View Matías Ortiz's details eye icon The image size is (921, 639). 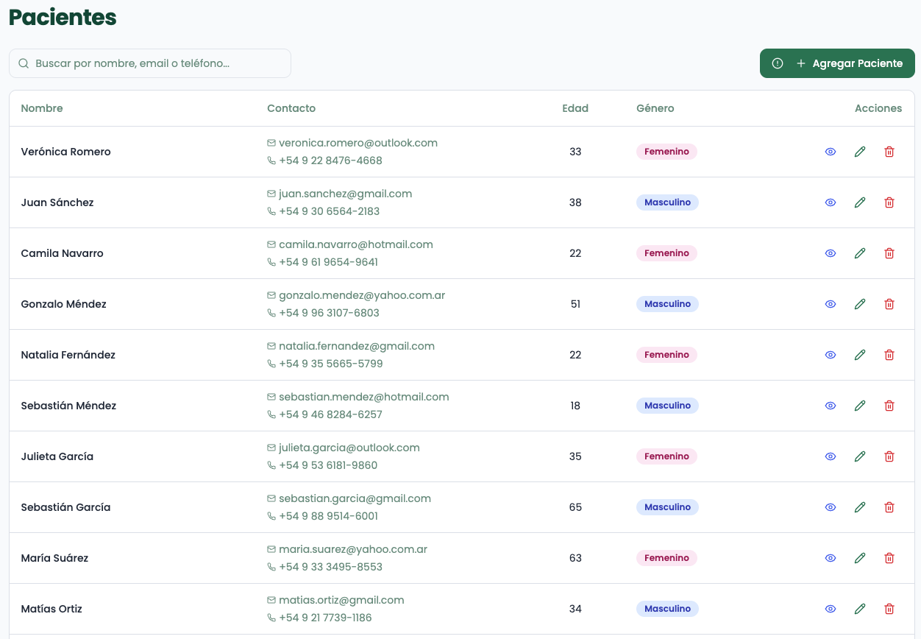(831, 609)
